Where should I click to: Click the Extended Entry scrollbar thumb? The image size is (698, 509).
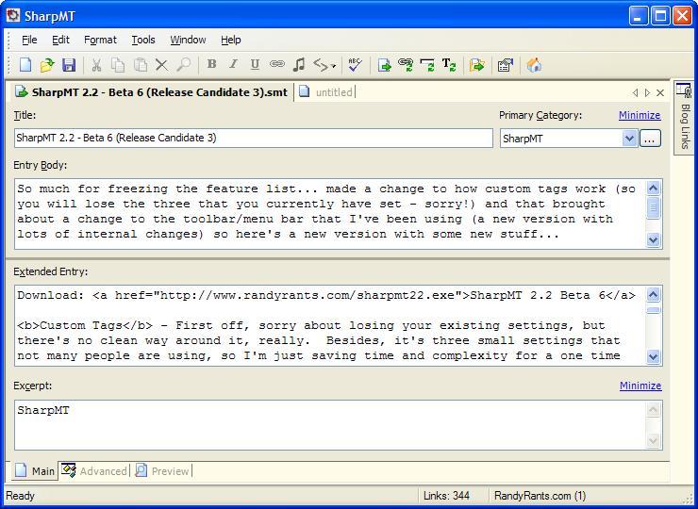click(x=653, y=309)
